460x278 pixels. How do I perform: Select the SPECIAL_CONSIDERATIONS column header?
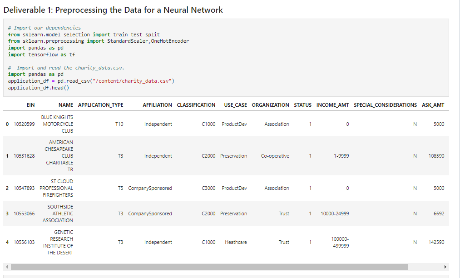[x=385, y=105]
